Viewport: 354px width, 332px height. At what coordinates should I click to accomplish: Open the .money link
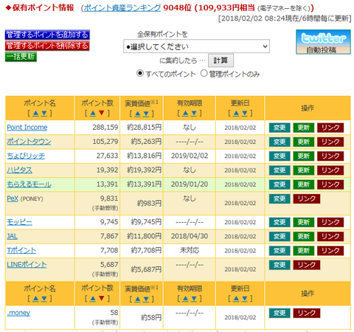pos(18,313)
